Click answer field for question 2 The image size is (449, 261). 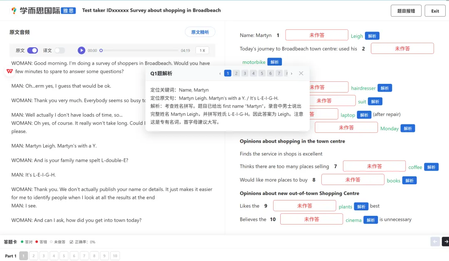(x=402, y=49)
